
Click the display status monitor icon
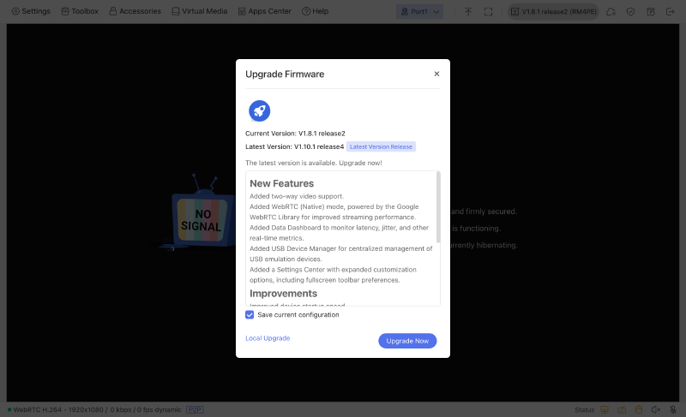[x=605, y=409]
